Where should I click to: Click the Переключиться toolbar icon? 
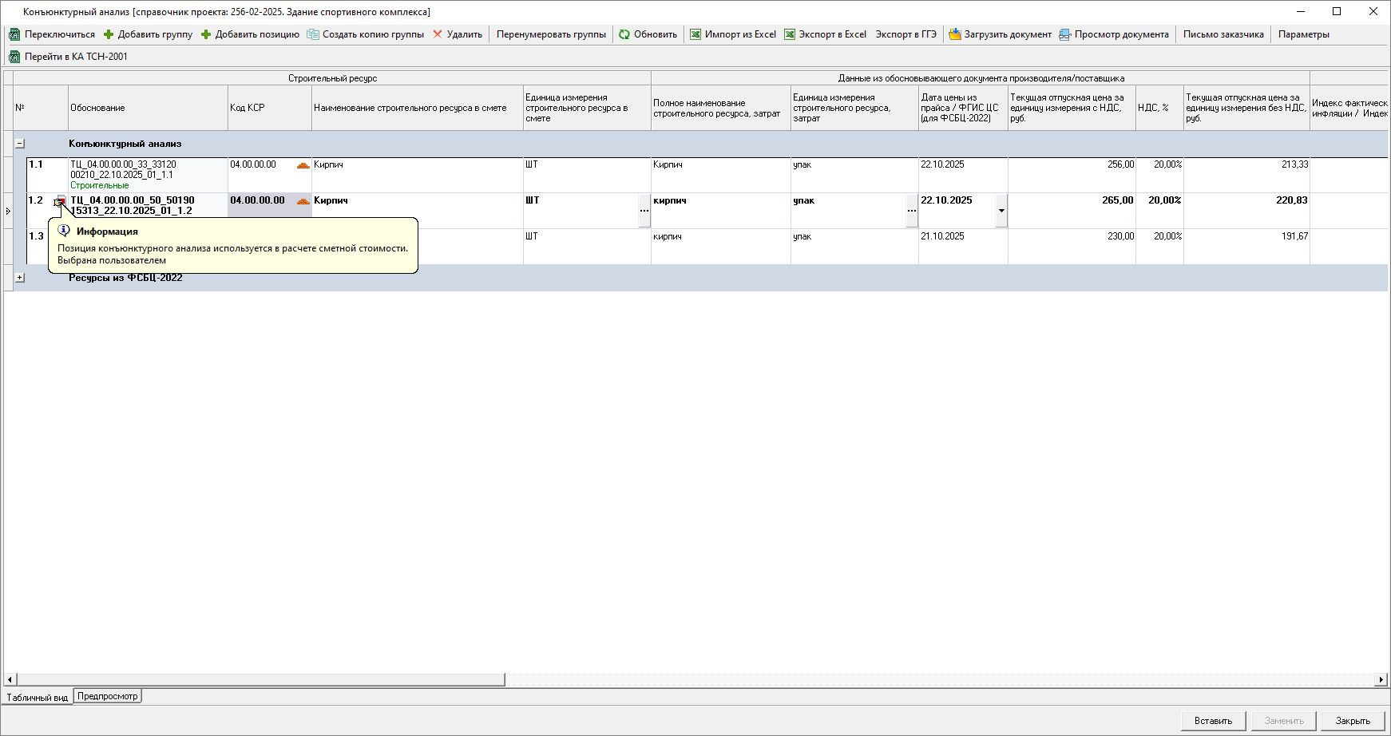14,34
